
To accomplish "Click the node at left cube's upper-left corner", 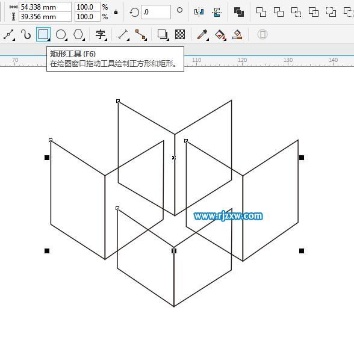I will pos(51,140).
